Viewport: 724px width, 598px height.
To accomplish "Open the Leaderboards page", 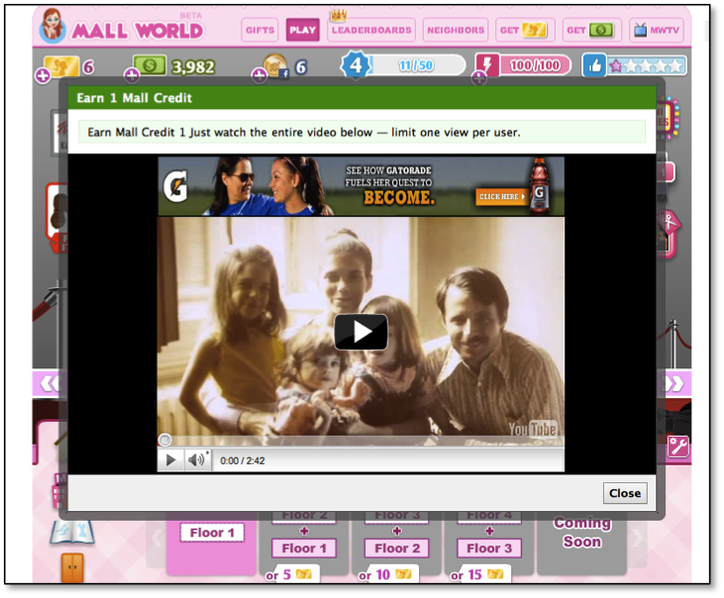I will (x=371, y=31).
